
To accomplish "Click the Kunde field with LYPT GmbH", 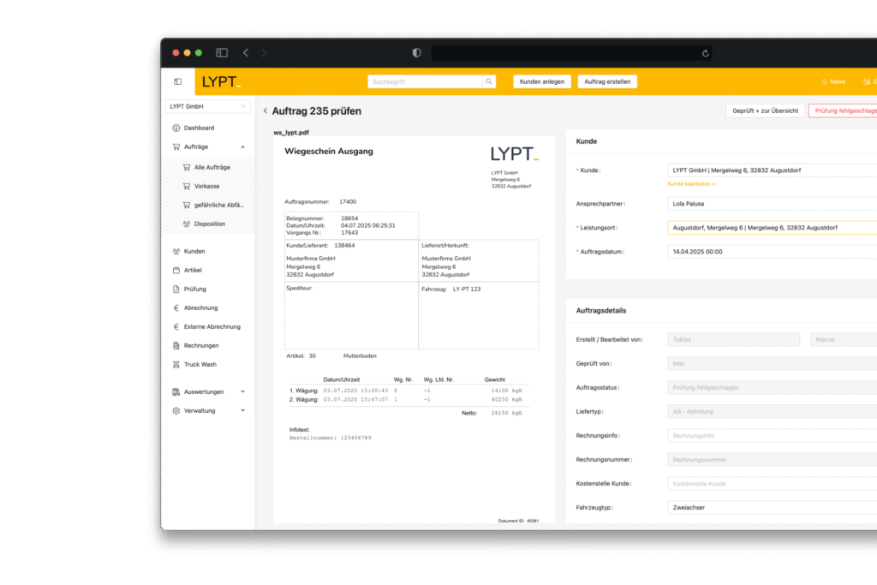I will [x=773, y=170].
